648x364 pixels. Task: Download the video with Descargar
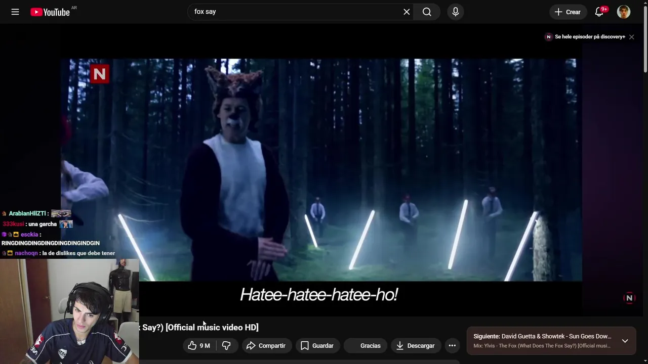[416, 346]
